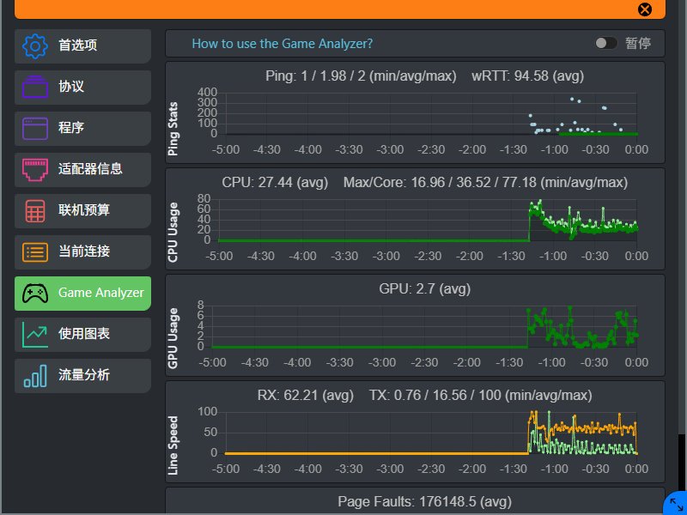Viewport: 687px width, 515px height.
Task: Dismiss the orange notification banner
Action: click(645, 9)
